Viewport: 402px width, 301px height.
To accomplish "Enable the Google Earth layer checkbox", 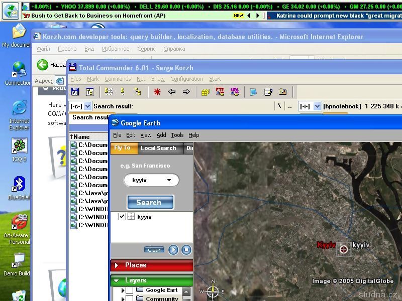I will pyautogui.click(x=130, y=290).
